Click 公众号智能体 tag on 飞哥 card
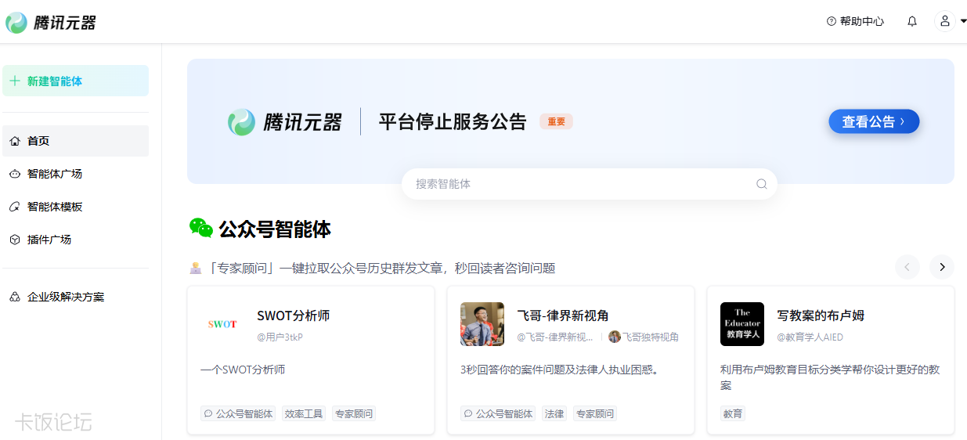Screen dimensions: 967x440 (498, 413)
